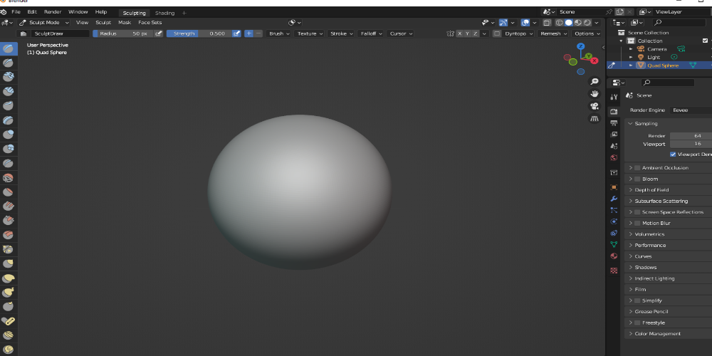Click the brush Radius slider
This screenshot has width=712, height=356.
(123, 33)
